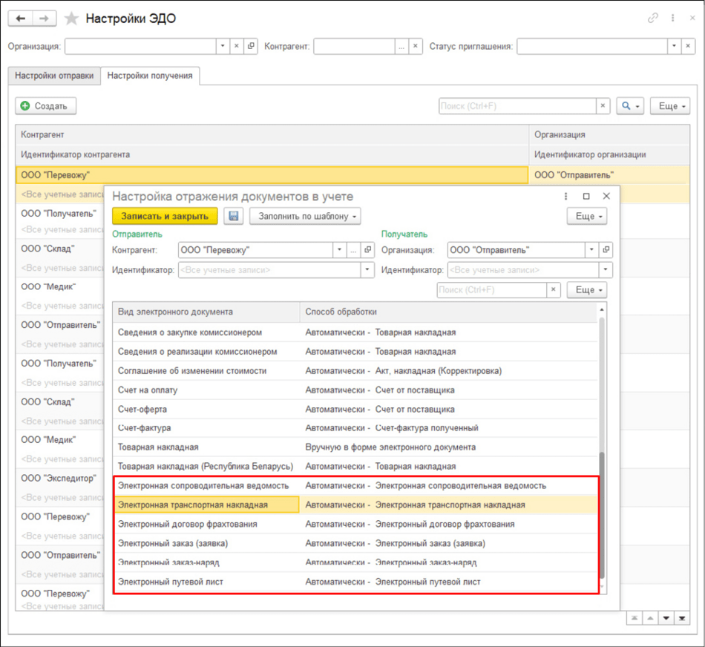Expand recipient Идентификатор dropdown list

[605, 270]
